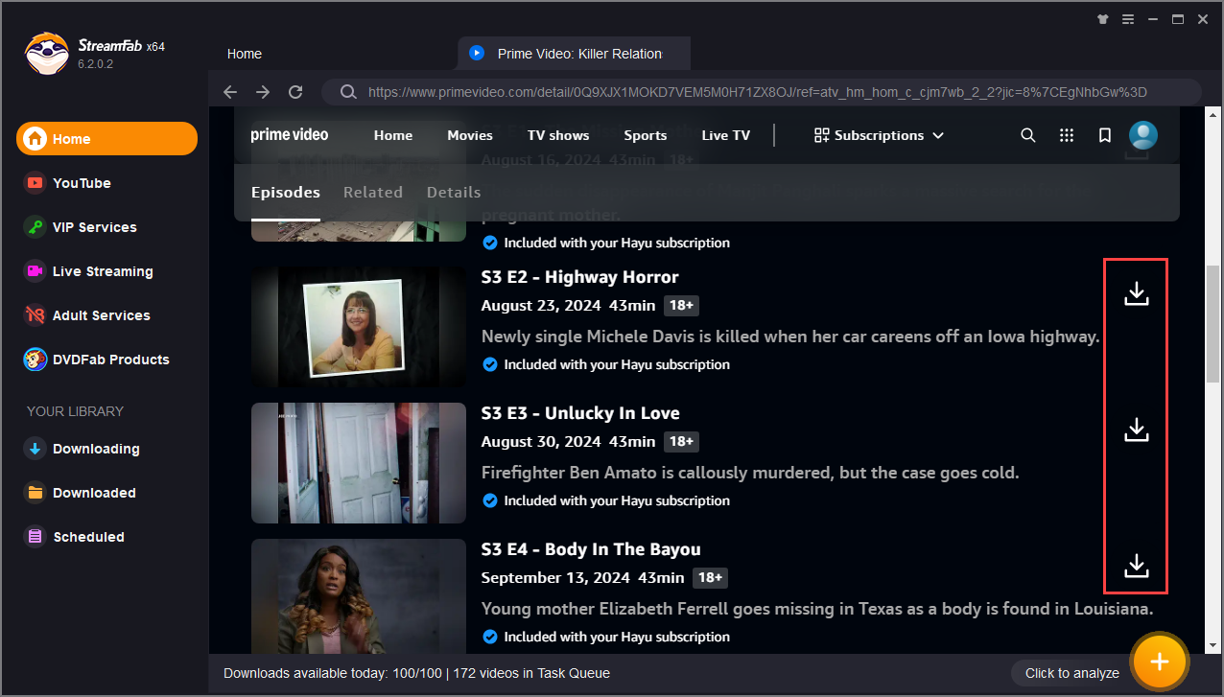The height and width of the screenshot is (697, 1224).
Task: Click the TV shows navigation link
Action: (x=557, y=135)
